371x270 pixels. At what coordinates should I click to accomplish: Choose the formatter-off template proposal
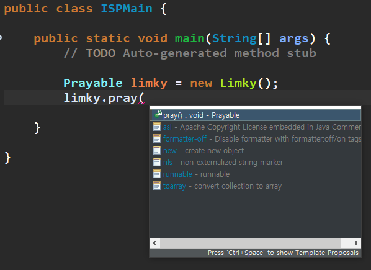coord(256,138)
